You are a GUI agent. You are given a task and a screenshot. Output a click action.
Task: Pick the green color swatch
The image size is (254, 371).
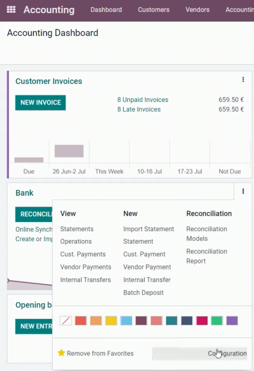point(217,321)
